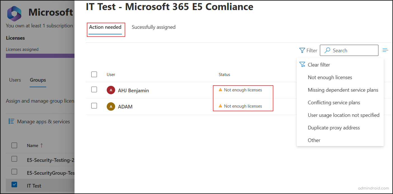393x194 pixels.
Task: Choose the Conflicting service plans filter option
Action: (334, 102)
